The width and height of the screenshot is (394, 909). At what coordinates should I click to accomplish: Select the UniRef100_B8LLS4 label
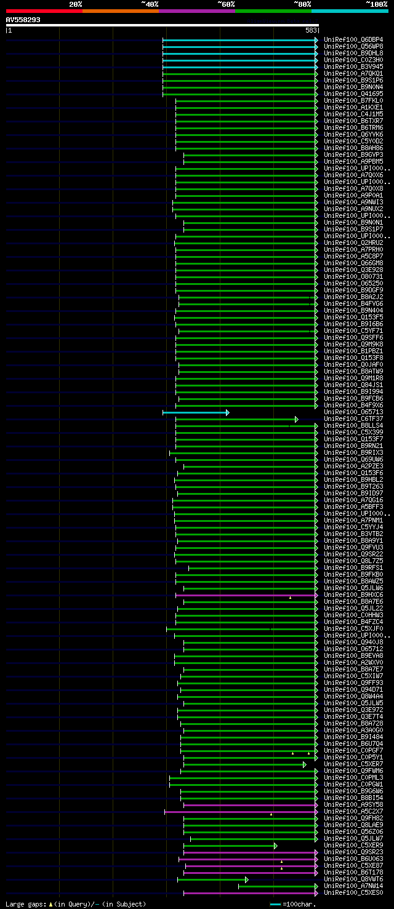click(353, 425)
